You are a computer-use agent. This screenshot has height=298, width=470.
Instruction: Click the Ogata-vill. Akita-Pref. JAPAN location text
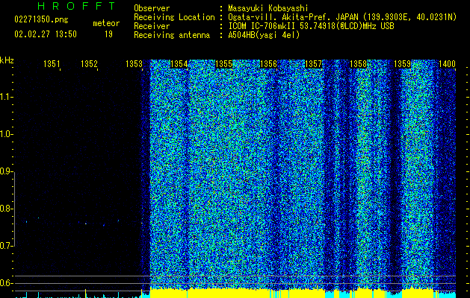[x=342, y=17]
